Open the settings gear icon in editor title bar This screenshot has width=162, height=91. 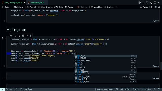tap(139, 3)
